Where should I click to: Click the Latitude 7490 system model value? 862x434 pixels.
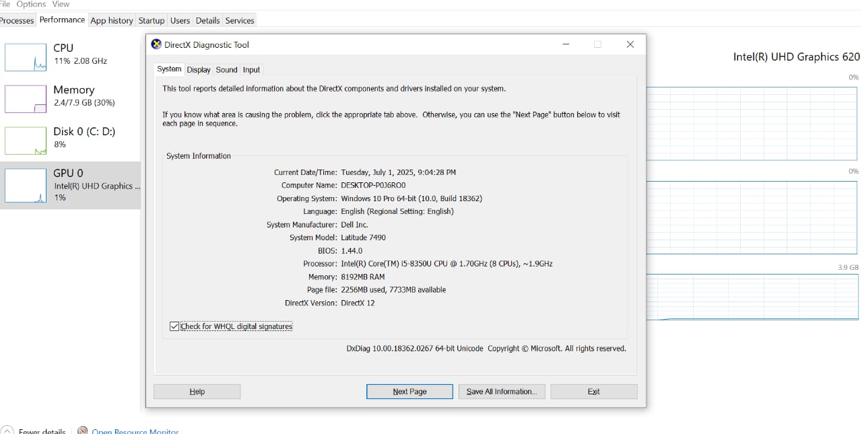pyautogui.click(x=363, y=238)
